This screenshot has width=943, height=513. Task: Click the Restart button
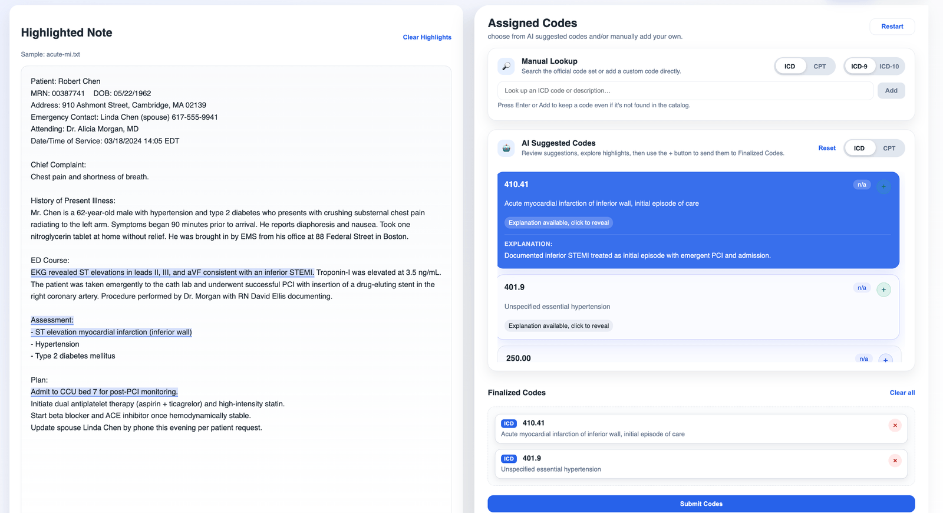(892, 27)
